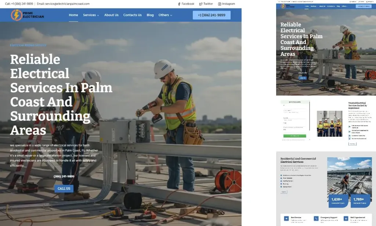Open the Blog menu item
The image size is (376, 226).
tap(150, 15)
